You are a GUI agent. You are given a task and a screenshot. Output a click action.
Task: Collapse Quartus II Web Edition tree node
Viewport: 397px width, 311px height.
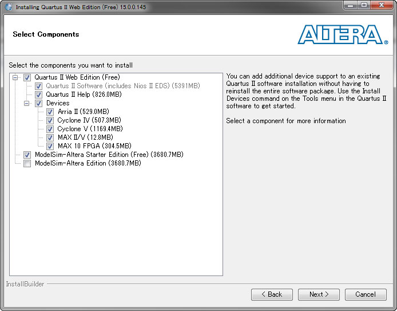15,77
